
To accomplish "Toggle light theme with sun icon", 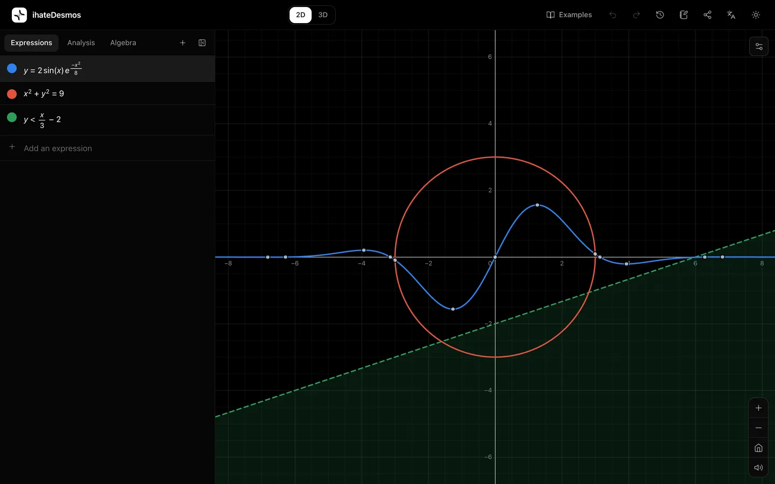I will click(x=756, y=15).
